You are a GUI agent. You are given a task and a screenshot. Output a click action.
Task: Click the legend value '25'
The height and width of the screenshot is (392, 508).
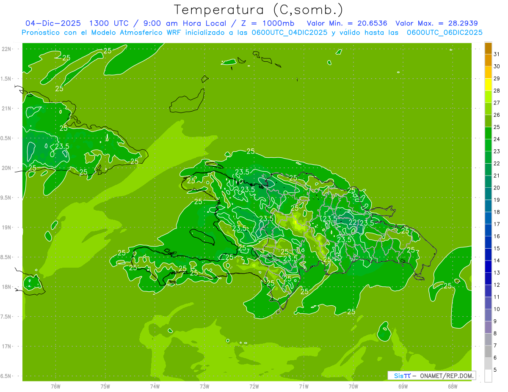pyautogui.click(x=497, y=127)
